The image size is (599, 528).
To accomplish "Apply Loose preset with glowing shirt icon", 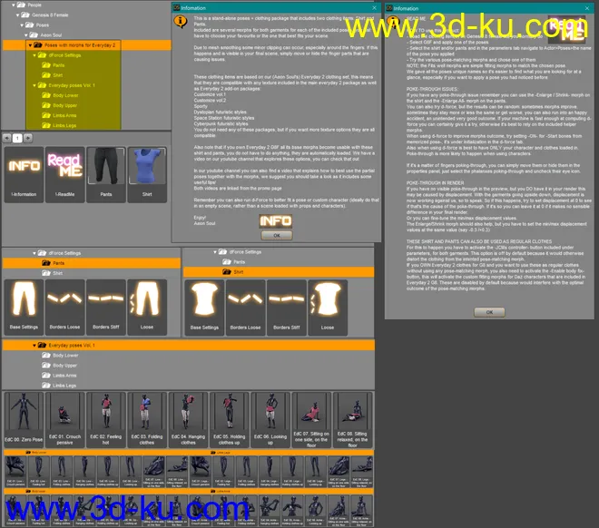I will point(328,301).
